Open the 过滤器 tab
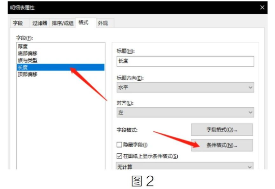This screenshot has height=189, width=275. tap(40, 23)
